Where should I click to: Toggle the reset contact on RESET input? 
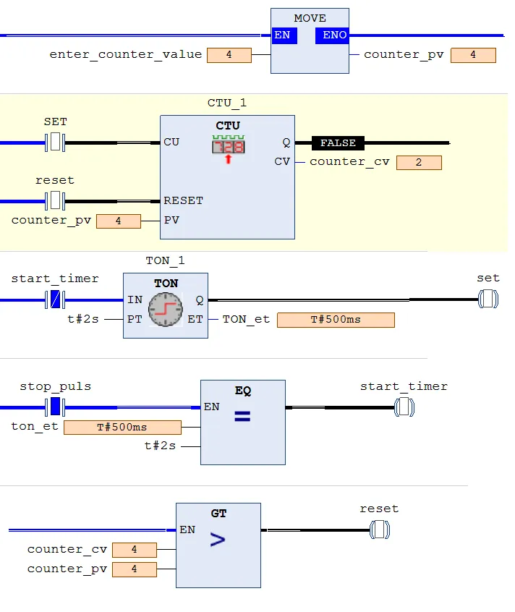tap(55, 200)
